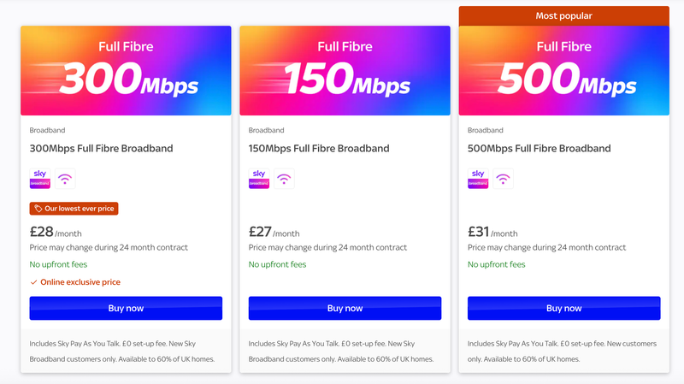Click Sky Broadband icon on 300Mbps card
This screenshot has height=384, width=684.
(40, 179)
